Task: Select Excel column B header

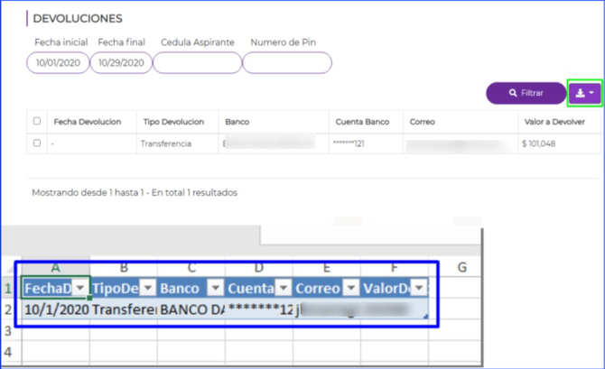Action: [x=124, y=267]
